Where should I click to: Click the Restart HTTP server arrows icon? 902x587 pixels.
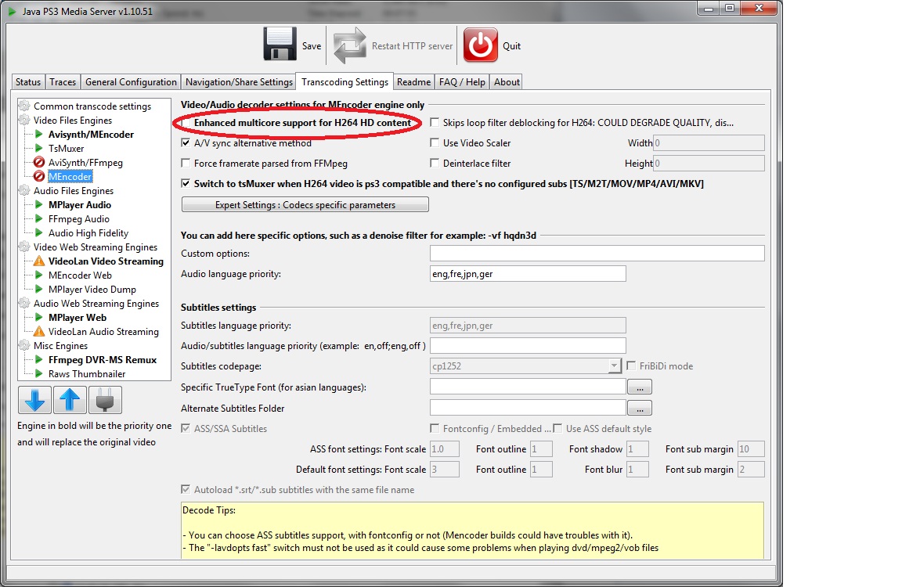pyautogui.click(x=350, y=45)
